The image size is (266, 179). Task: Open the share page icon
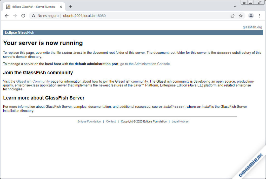tap(232, 16)
